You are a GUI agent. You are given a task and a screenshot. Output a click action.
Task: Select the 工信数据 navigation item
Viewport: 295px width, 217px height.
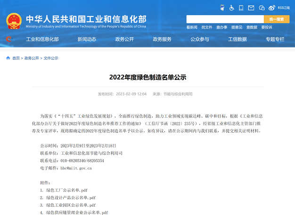coord(238,40)
